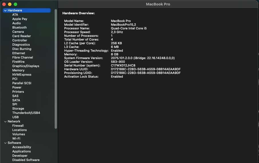
Task: Open Volumes under Network
Action: tap(19, 134)
